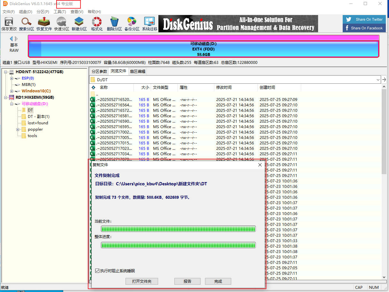Viewport: 389px width, 292px height.
Task: Switch to the 浏览文件 tab
Action: click(118, 71)
